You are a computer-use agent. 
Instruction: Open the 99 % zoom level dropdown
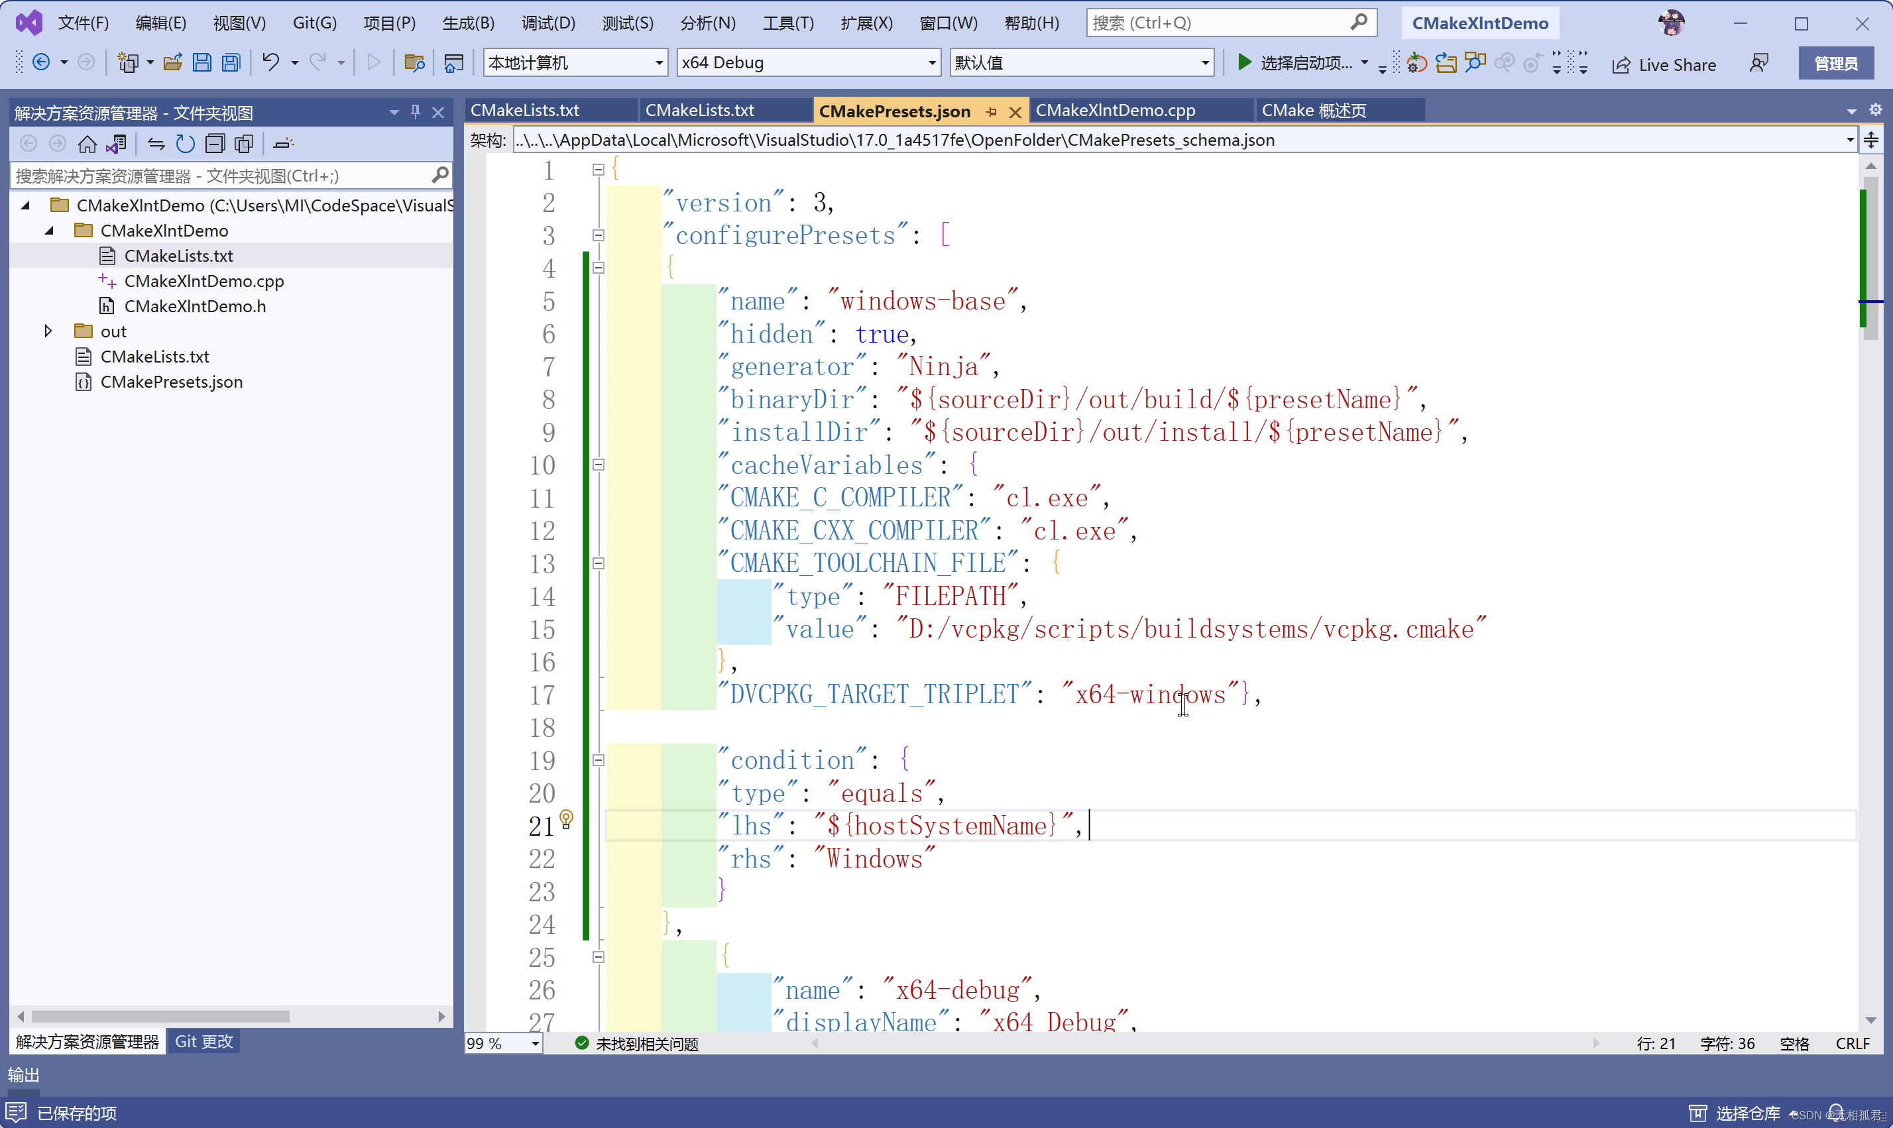pos(535,1044)
